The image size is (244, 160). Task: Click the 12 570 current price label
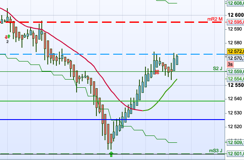(235, 58)
